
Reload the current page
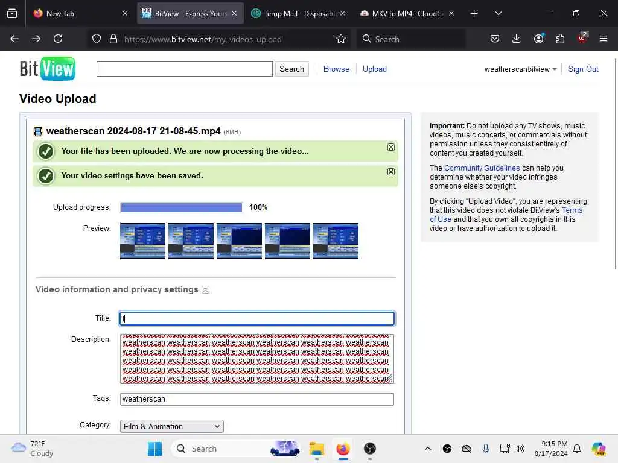58,39
